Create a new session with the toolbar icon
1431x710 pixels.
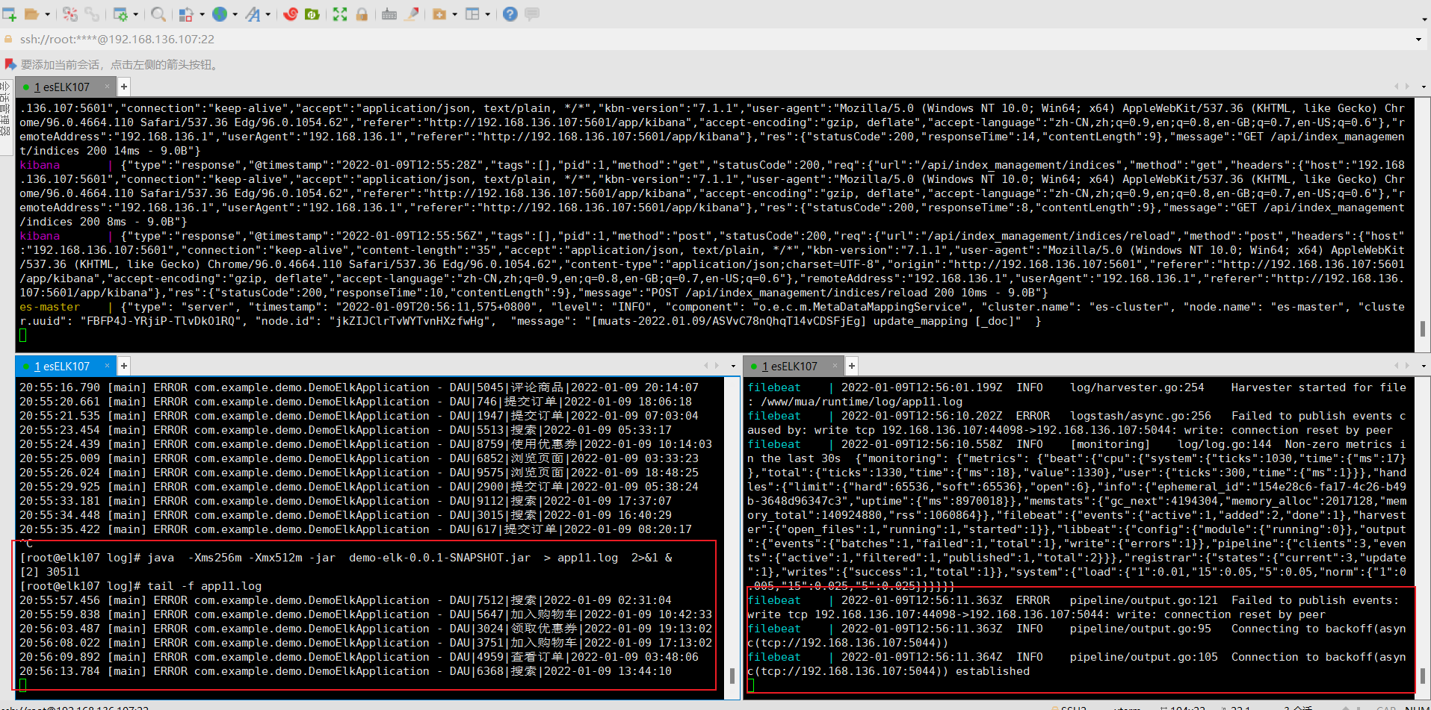coord(10,14)
